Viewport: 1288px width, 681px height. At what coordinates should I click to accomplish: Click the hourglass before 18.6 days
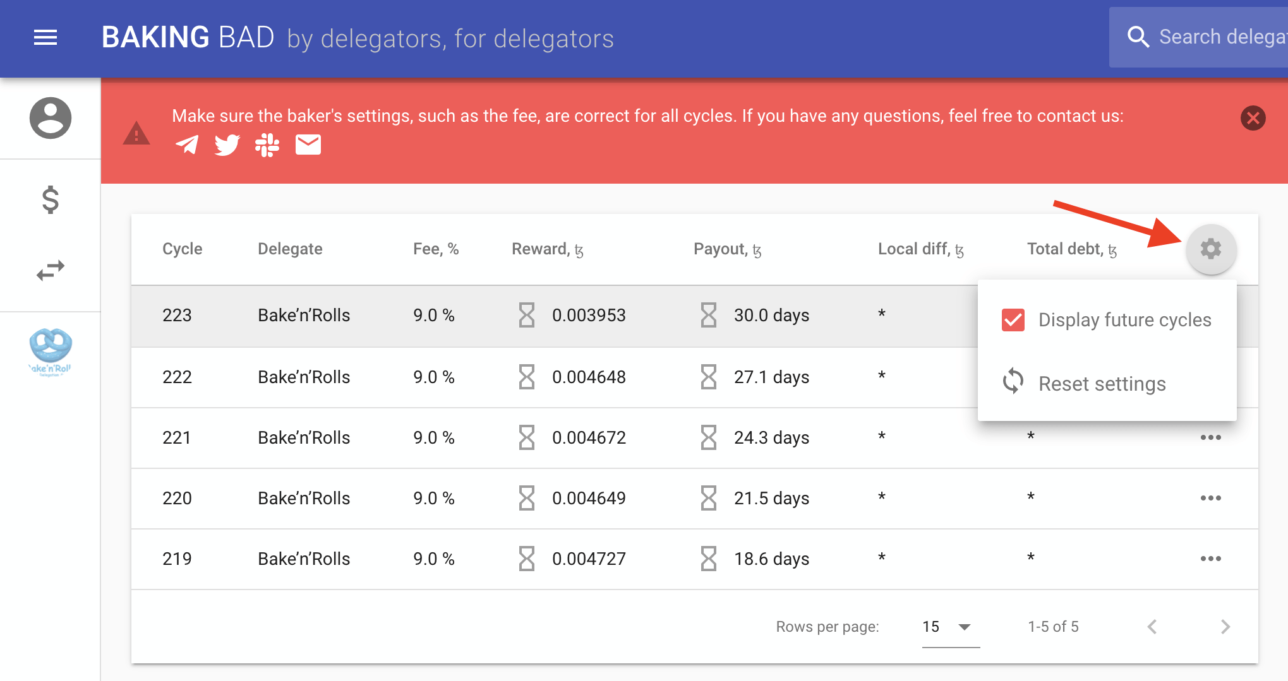(x=709, y=559)
